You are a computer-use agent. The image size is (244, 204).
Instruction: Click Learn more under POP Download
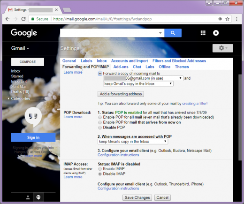[x=73, y=117]
